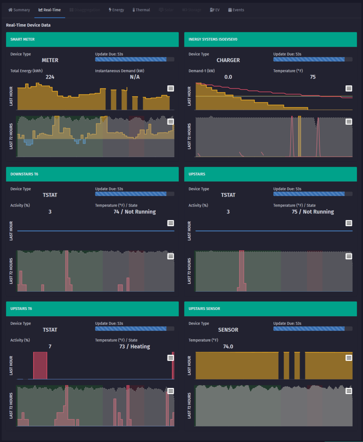Click the UPSTAIRS panel header
363x442 pixels.
270,174
